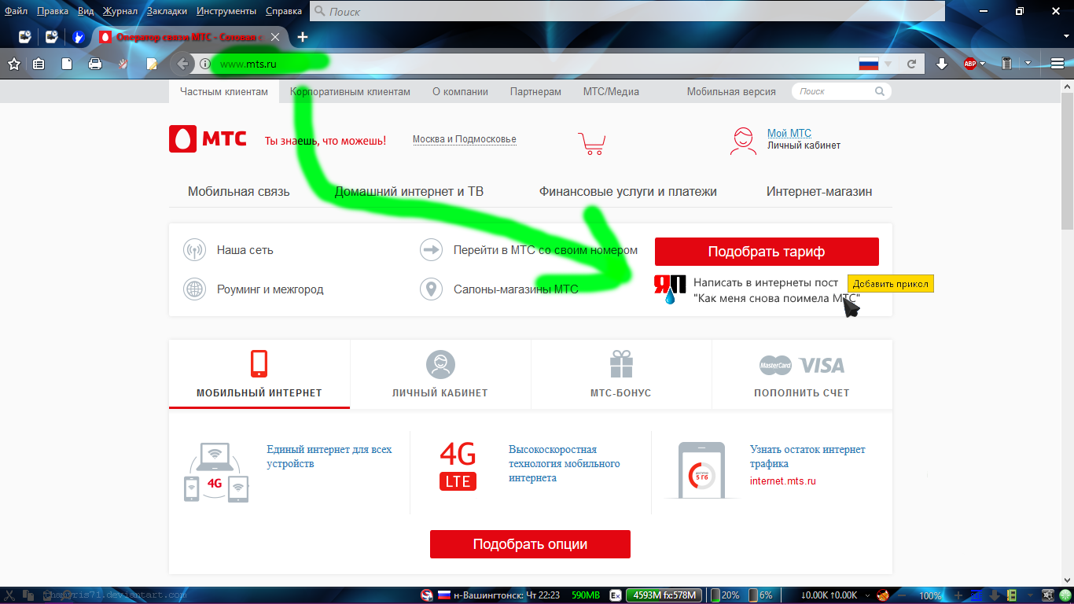The height and width of the screenshot is (604, 1074).
Task: Open the Инструменты menu
Action: pyautogui.click(x=226, y=11)
